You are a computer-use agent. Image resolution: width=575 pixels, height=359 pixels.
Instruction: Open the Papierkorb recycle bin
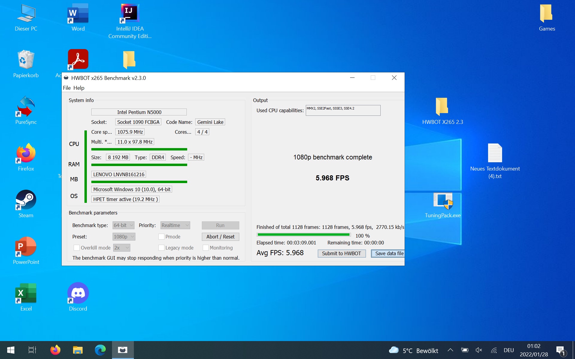pyautogui.click(x=26, y=64)
